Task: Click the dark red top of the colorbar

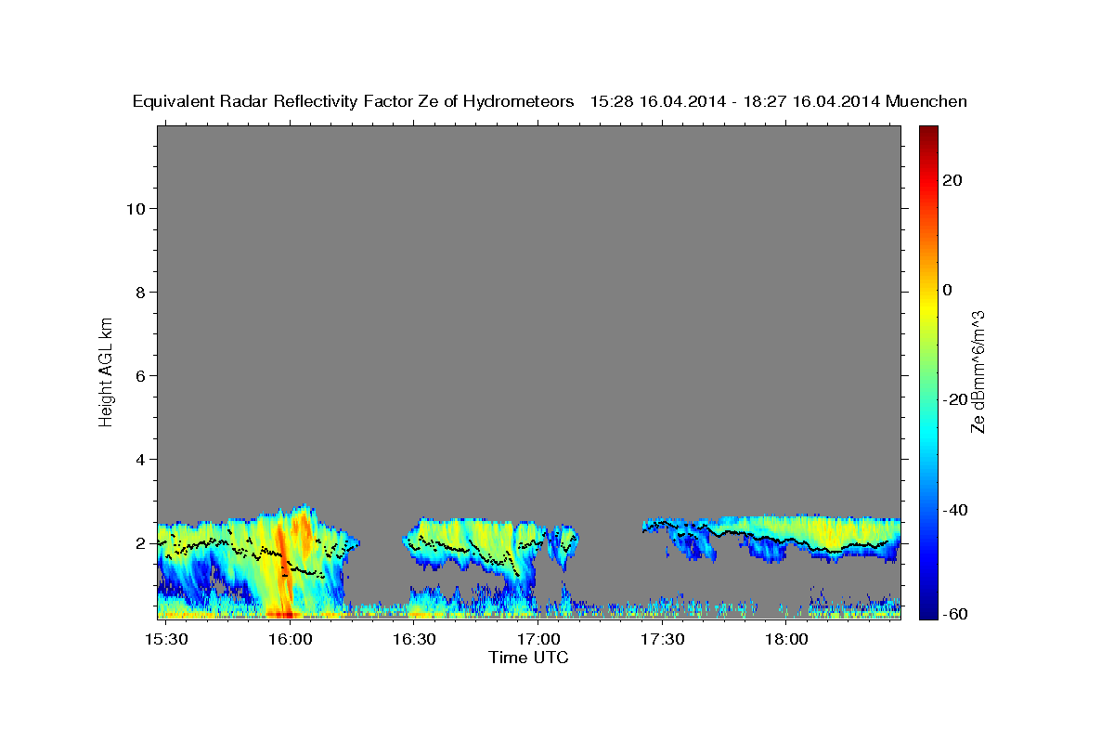Action: click(928, 133)
